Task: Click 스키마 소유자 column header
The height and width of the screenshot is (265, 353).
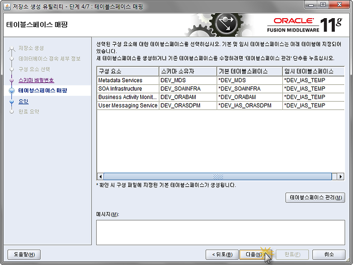Action: click(x=188, y=72)
